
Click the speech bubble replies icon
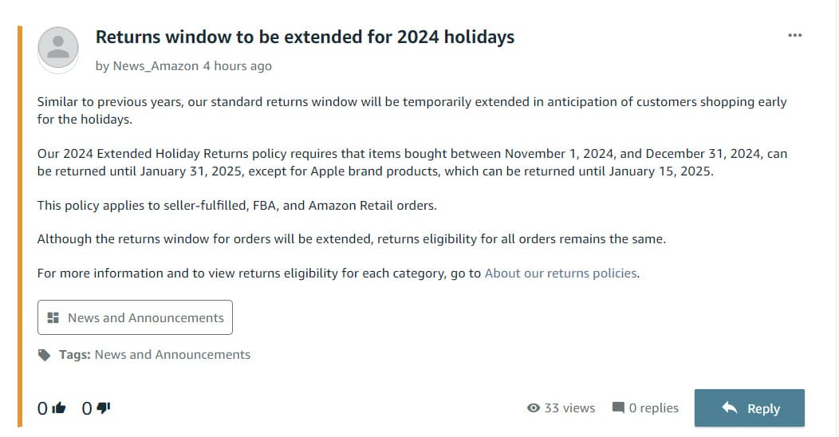[618, 408]
